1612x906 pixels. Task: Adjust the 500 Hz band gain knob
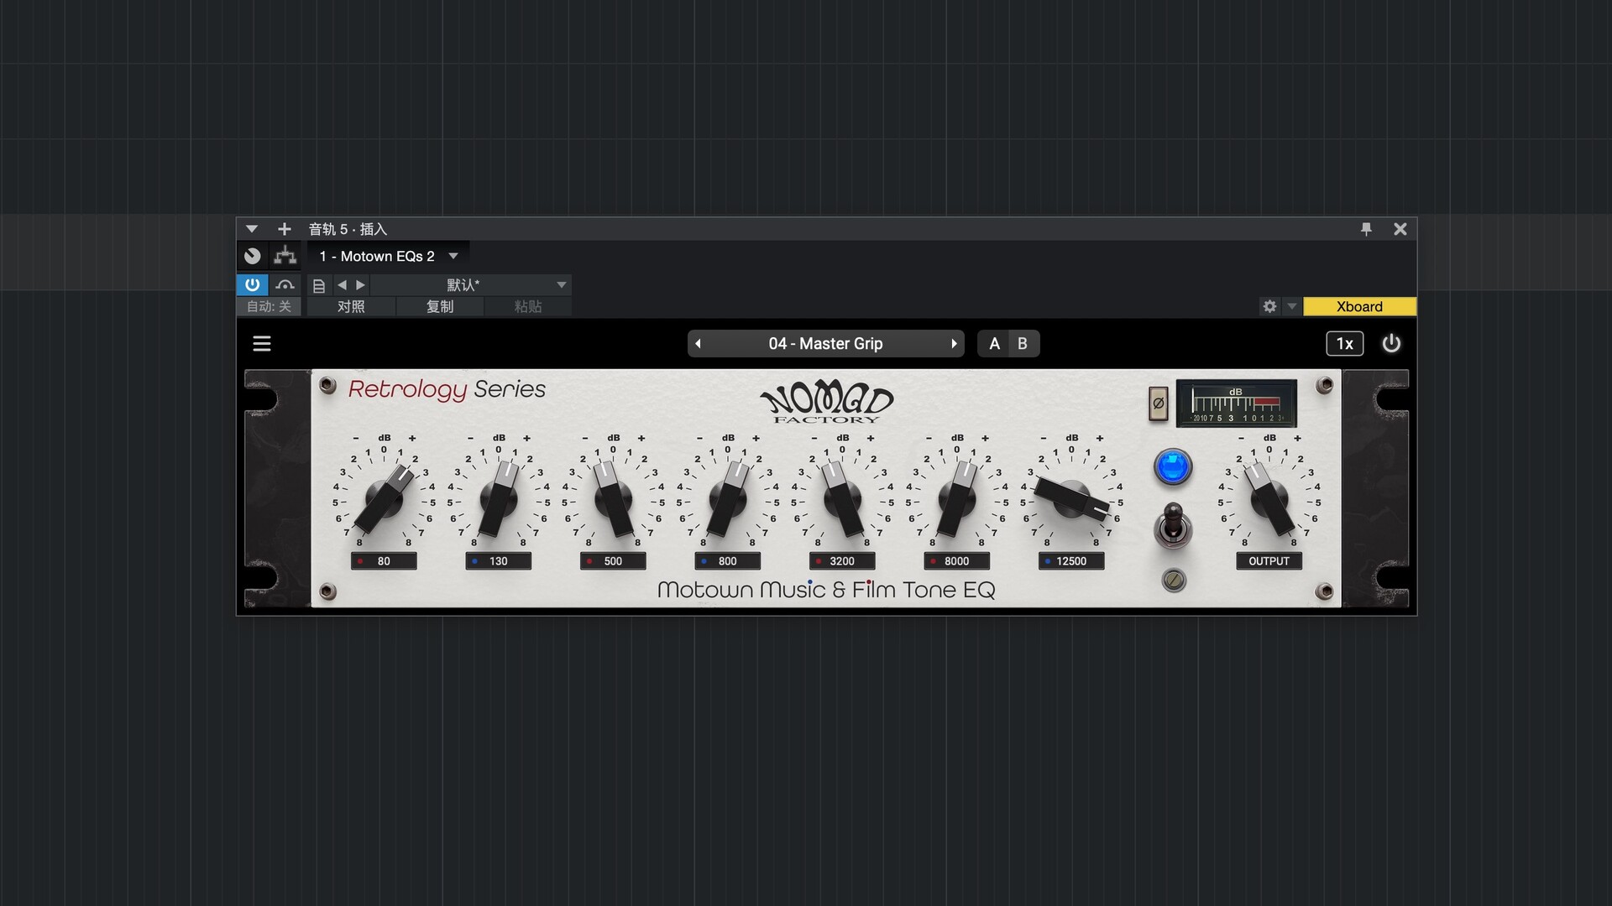613,500
